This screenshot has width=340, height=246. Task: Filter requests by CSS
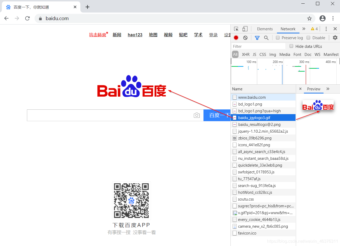[x=263, y=55]
